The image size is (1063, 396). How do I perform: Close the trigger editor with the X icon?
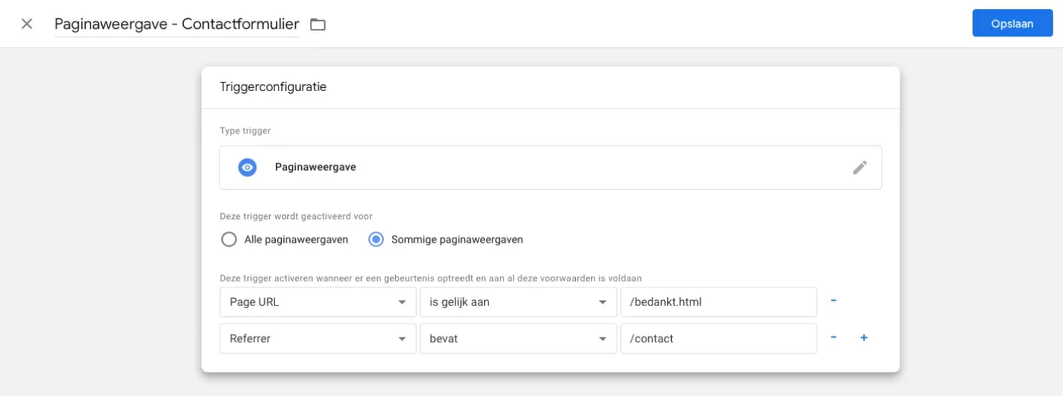tap(27, 24)
